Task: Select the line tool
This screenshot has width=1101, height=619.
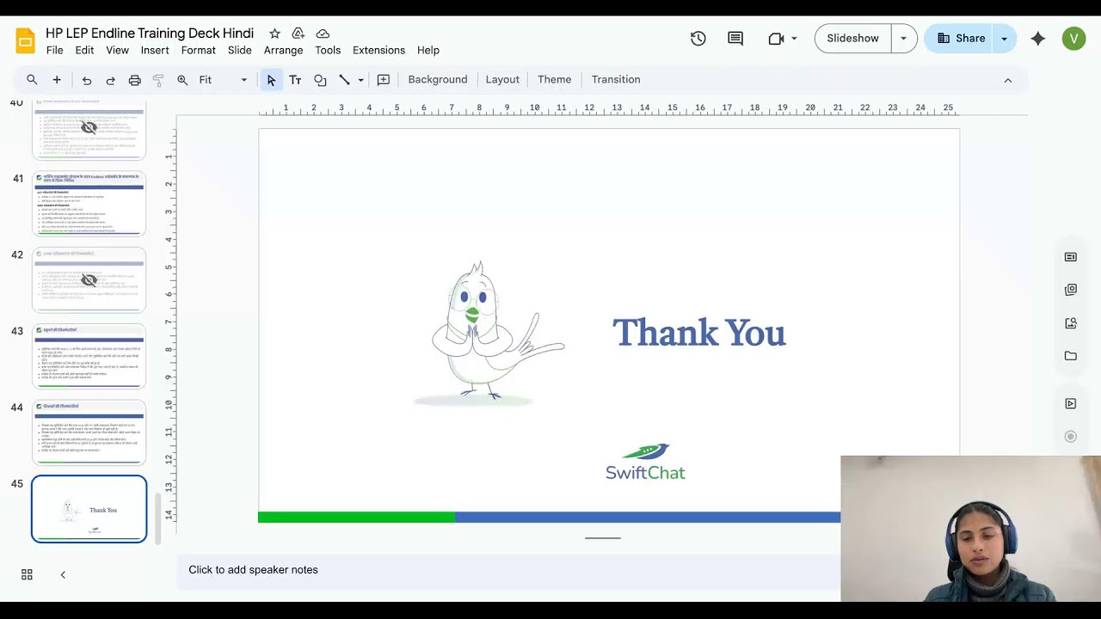Action: tap(344, 80)
